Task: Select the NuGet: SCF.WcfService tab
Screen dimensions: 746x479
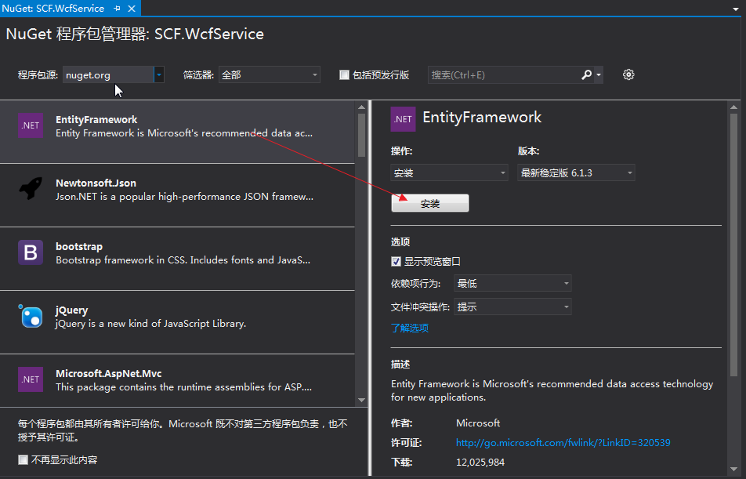Action: [x=53, y=8]
